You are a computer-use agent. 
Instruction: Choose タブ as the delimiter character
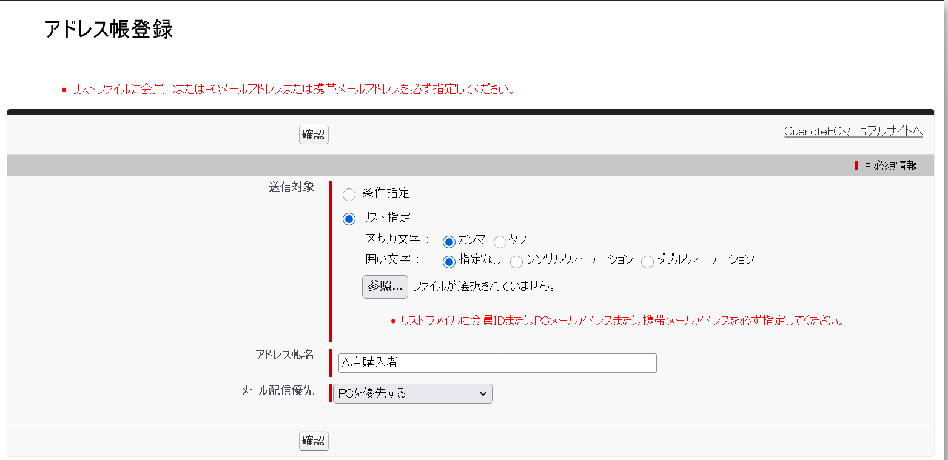click(x=499, y=241)
